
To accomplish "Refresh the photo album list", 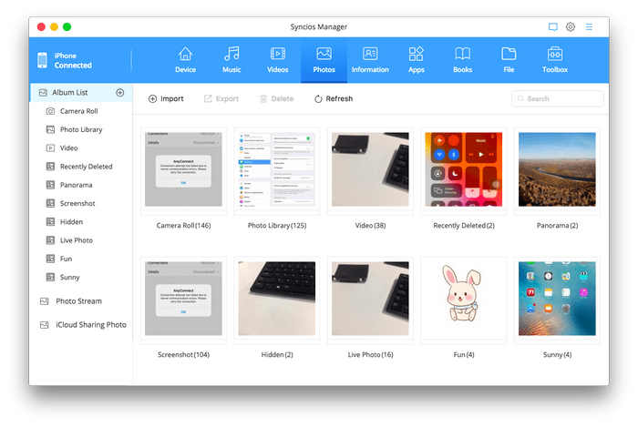I will 333,98.
